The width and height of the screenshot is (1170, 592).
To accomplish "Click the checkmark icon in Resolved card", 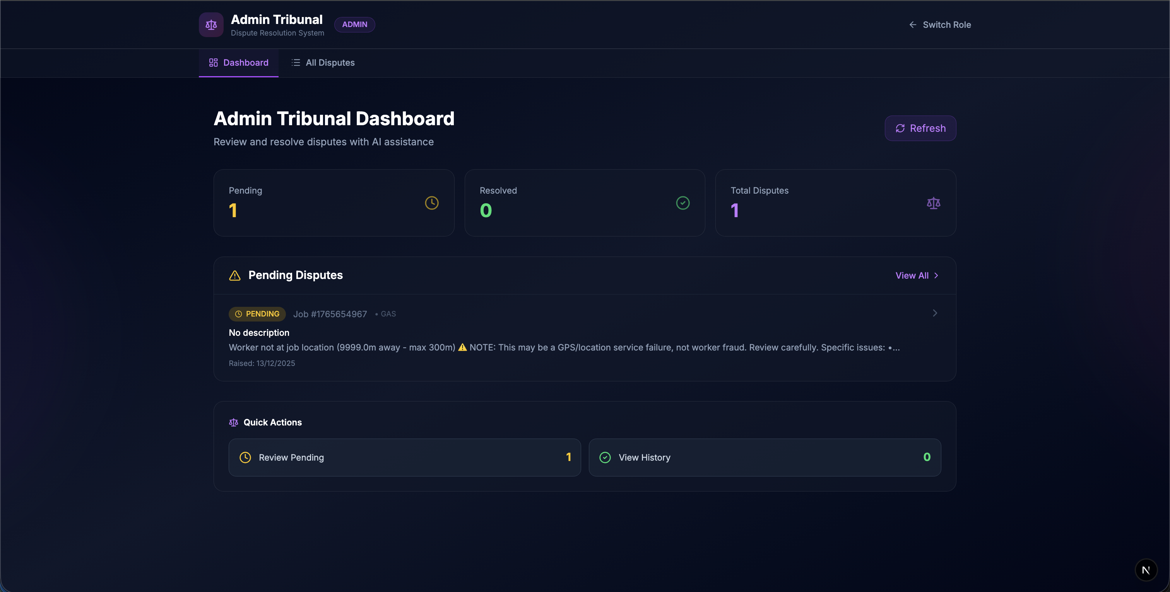I will [682, 203].
